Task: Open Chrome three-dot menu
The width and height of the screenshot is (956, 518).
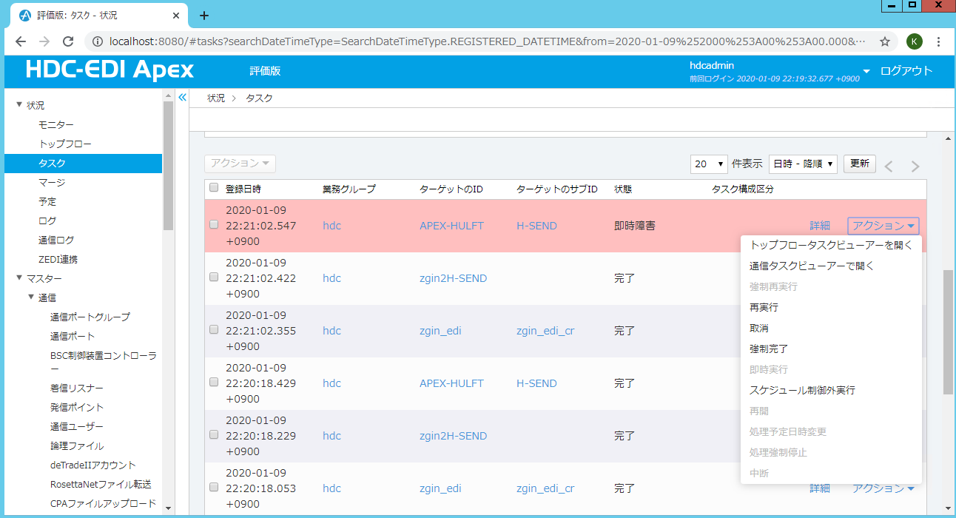Action: click(938, 41)
